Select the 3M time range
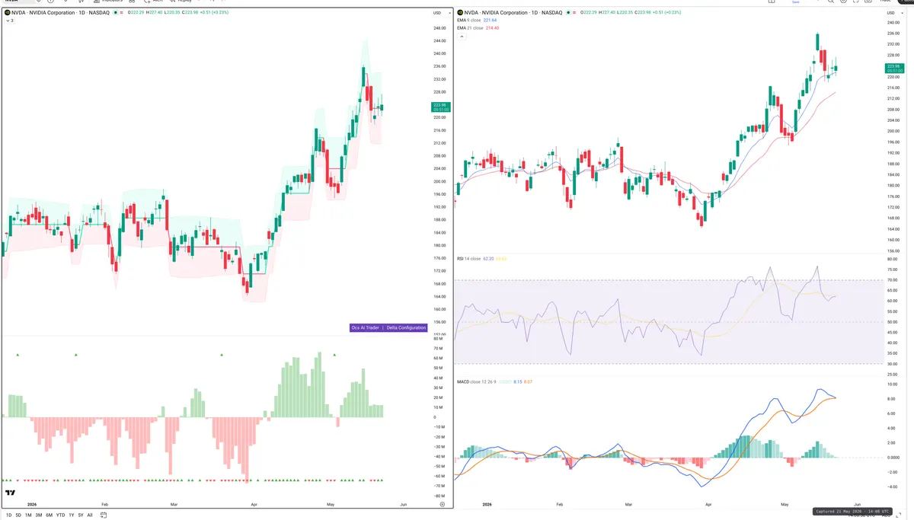Screen dimensions: 914x520 [x=39, y=515]
